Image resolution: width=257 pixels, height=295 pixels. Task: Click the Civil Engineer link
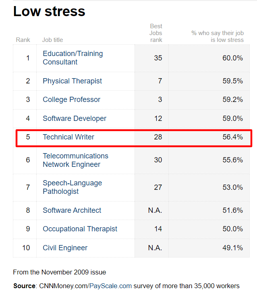tap(65, 248)
